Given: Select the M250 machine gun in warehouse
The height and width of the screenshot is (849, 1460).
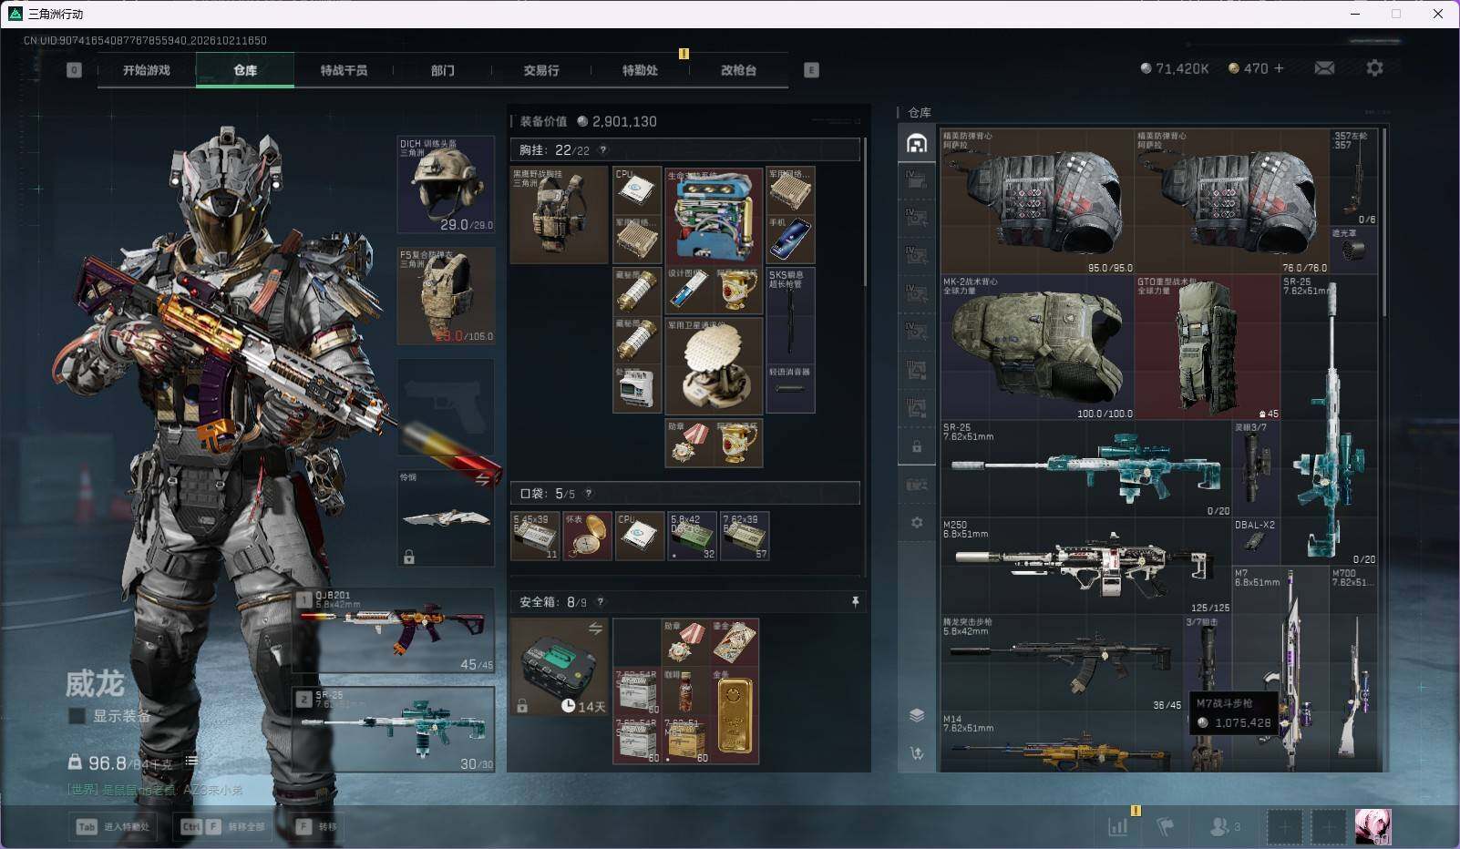Looking at the screenshot, I should point(1086,566).
